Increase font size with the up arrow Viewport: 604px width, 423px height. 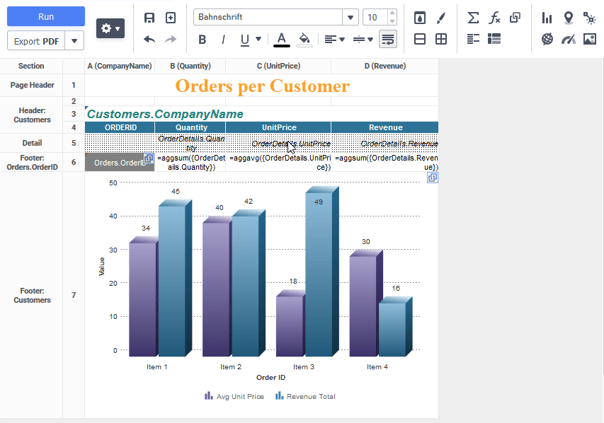pos(392,13)
